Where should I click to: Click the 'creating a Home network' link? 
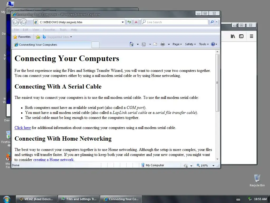pos(53,160)
